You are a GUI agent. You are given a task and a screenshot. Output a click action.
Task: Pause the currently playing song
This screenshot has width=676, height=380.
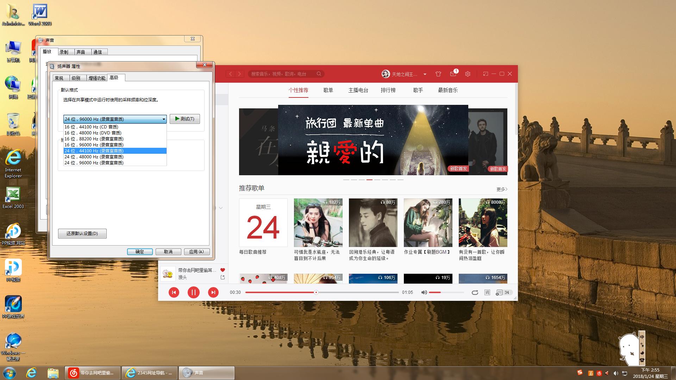click(194, 292)
